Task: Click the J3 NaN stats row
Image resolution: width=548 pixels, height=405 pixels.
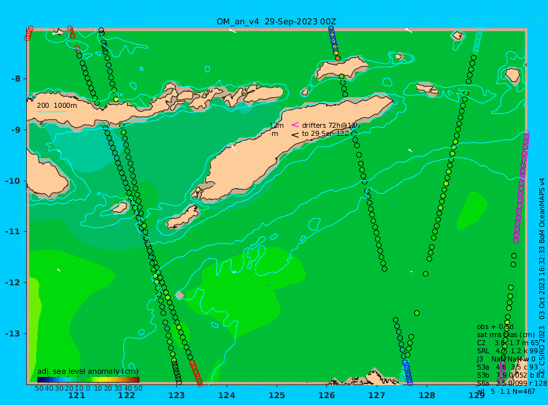Action: click(506, 359)
